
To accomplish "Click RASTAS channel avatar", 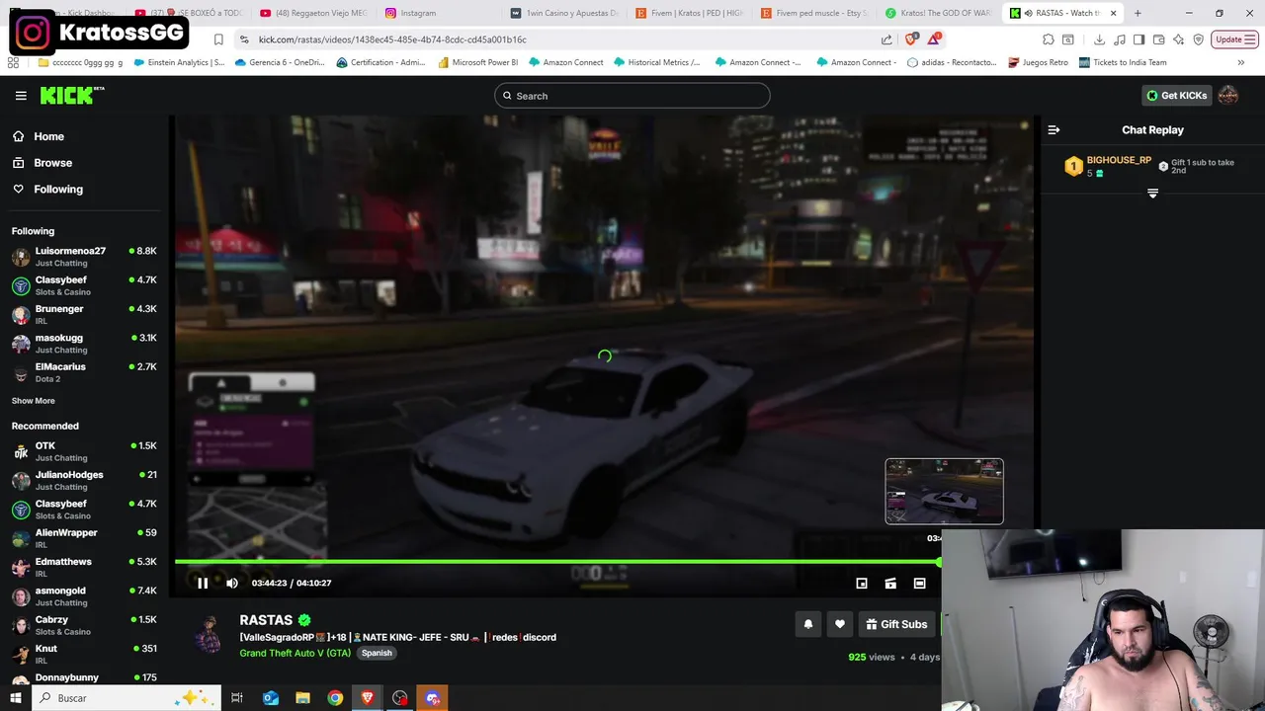I will click(209, 635).
